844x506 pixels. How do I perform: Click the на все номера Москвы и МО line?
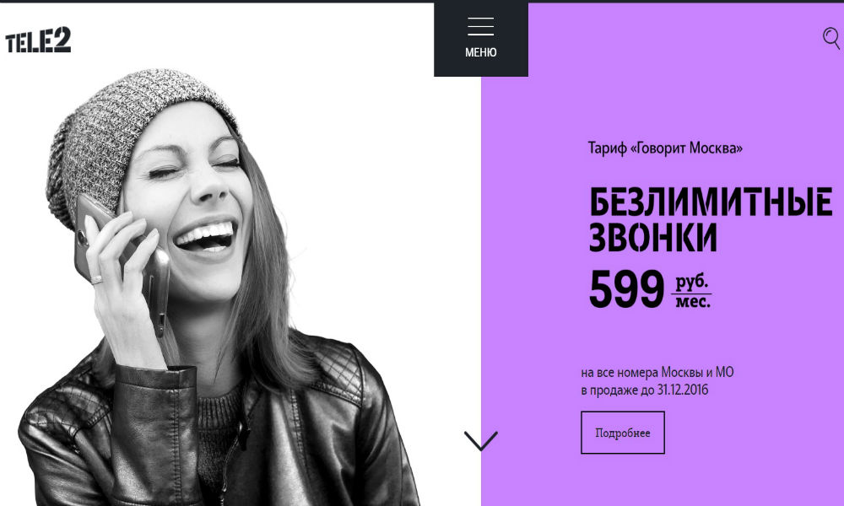click(x=657, y=372)
